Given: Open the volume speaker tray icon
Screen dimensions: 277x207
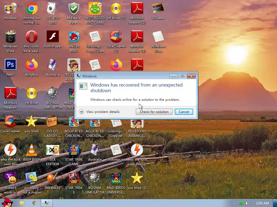Looking at the screenshot, I should [247, 203].
